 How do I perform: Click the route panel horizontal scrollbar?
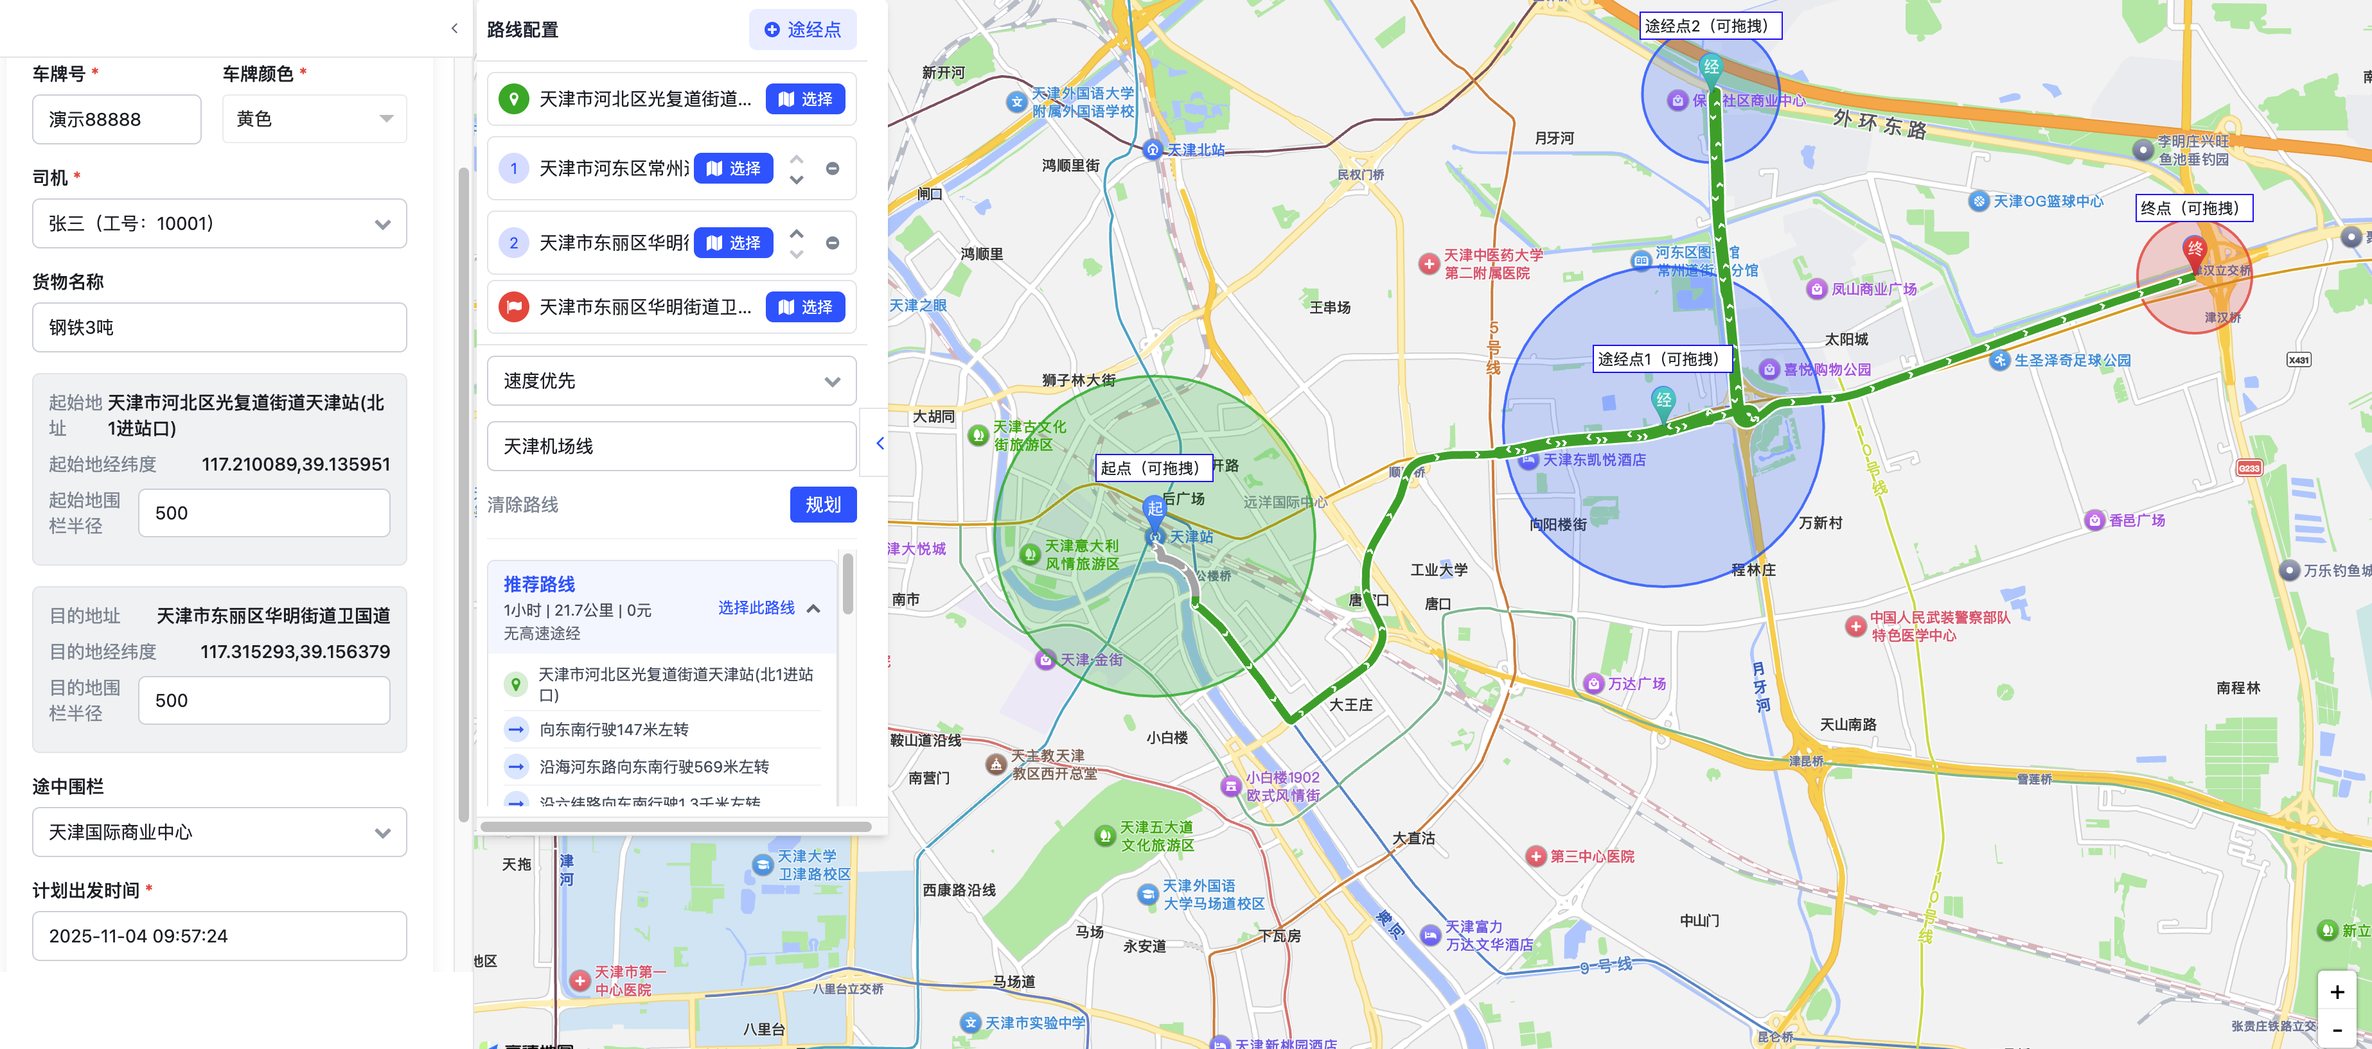point(675,826)
